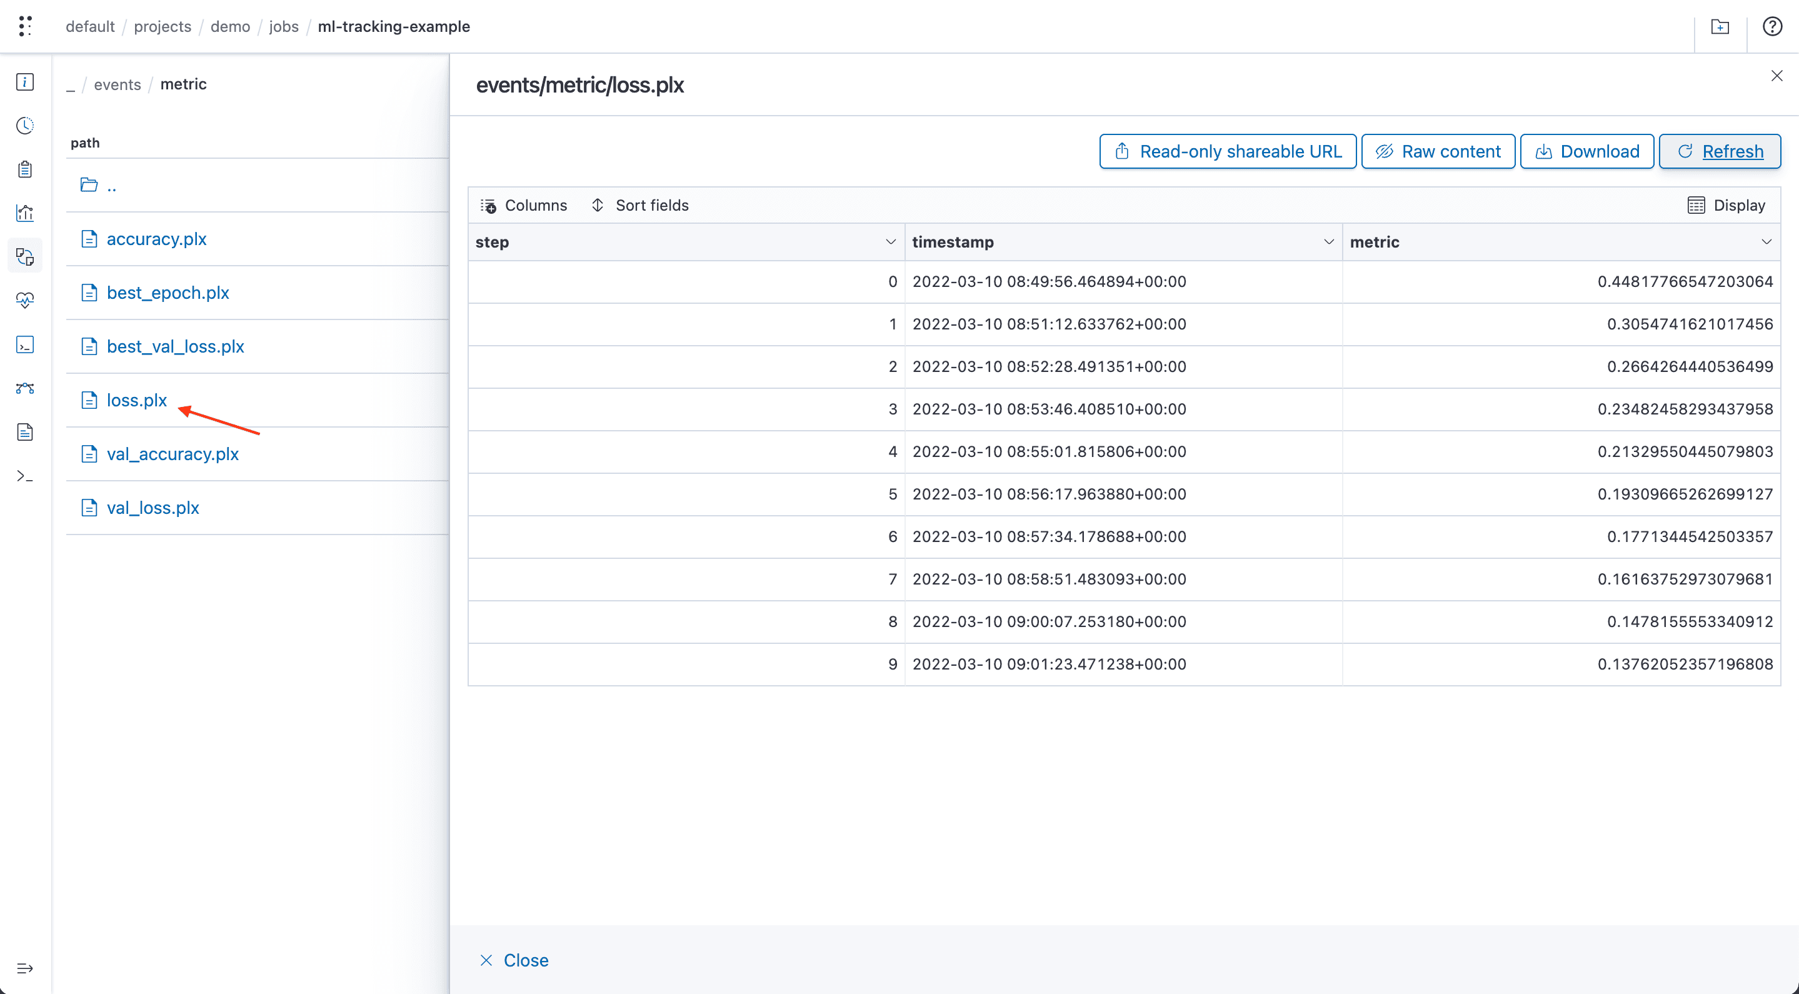Select the history clock icon in sidebar

coord(24,126)
